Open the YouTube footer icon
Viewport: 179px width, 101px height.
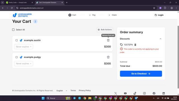[125, 93]
